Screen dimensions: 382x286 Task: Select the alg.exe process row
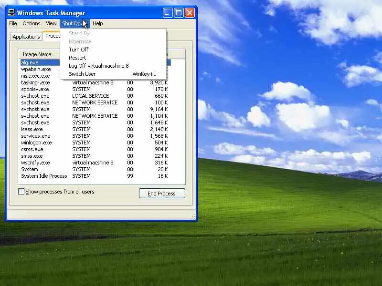(x=40, y=62)
